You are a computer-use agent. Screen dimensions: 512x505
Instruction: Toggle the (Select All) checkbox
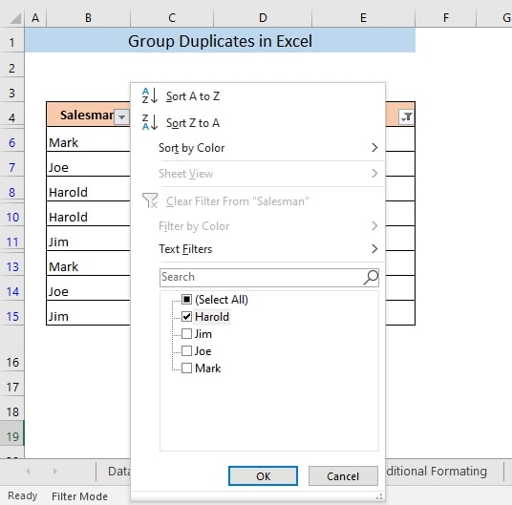coord(187,299)
